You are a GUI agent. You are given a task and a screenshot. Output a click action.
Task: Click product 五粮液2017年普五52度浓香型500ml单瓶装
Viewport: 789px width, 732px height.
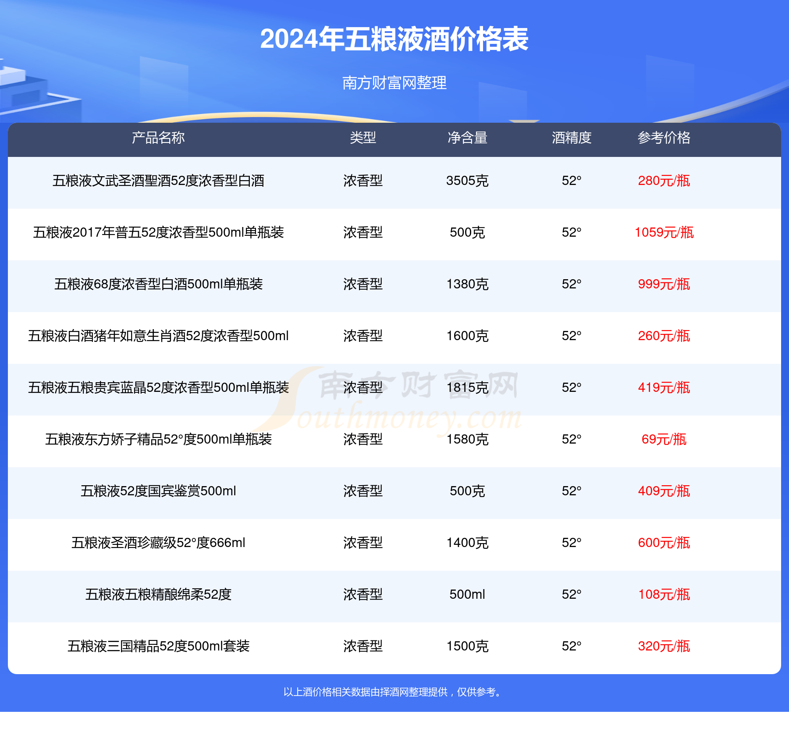point(158,232)
